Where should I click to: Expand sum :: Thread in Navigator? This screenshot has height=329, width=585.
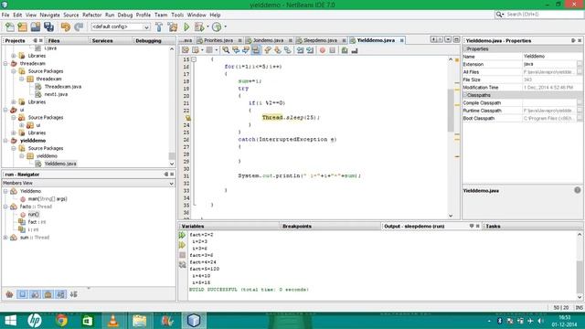click(5, 238)
